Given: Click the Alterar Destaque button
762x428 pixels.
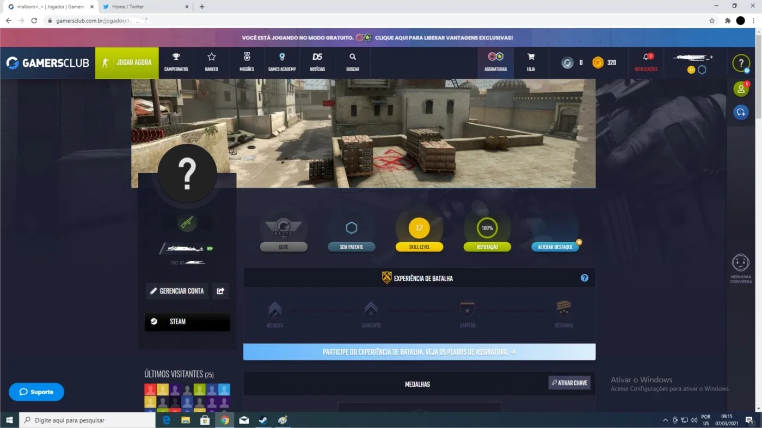Looking at the screenshot, I should click(555, 247).
